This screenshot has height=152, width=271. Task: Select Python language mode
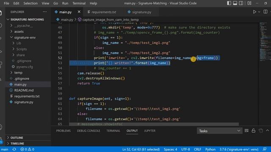[210, 149]
